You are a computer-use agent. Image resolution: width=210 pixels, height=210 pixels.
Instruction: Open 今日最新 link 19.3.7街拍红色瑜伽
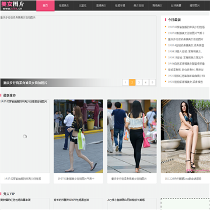click(186, 76)
